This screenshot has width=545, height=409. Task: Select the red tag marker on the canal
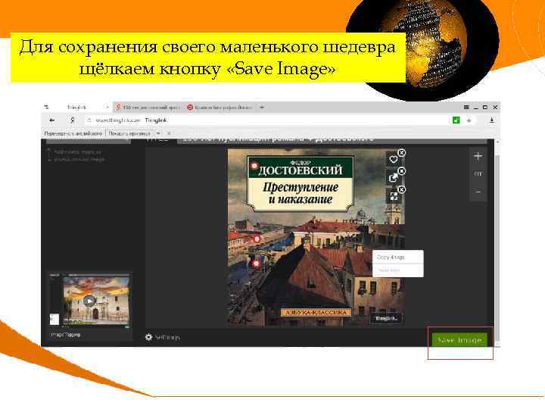click(257, 239)
